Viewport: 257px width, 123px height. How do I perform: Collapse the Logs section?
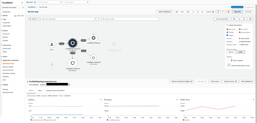coord(2,19)
